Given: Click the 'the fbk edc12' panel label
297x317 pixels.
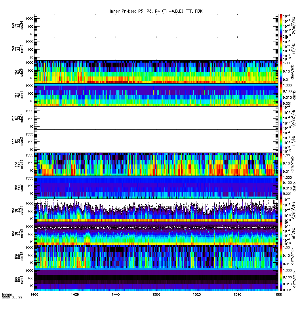Looking at the screenshot, I should 19,256.
